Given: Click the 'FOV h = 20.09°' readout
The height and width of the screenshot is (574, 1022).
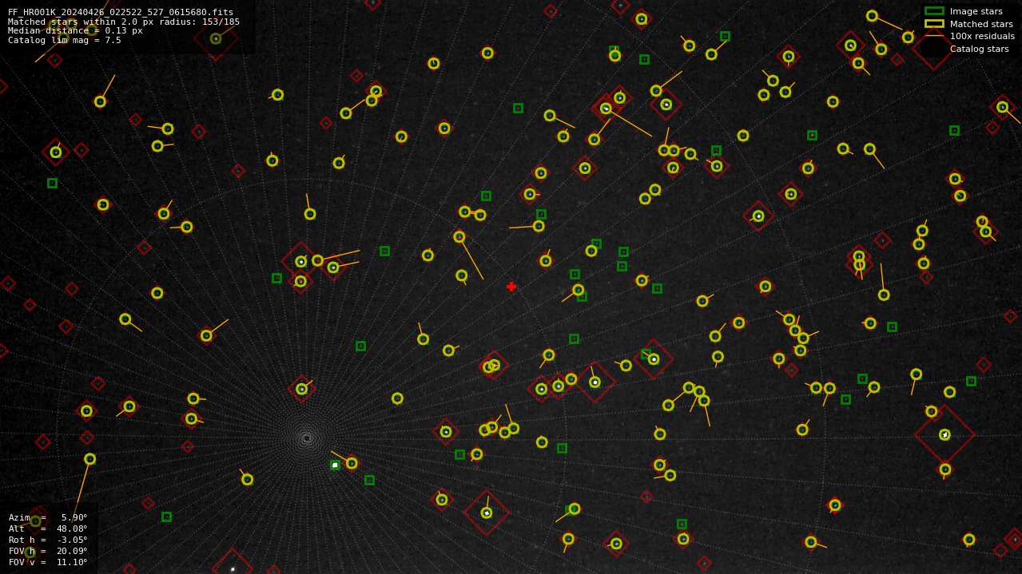Looking at the screenshot, I should (x=48, y=551).
